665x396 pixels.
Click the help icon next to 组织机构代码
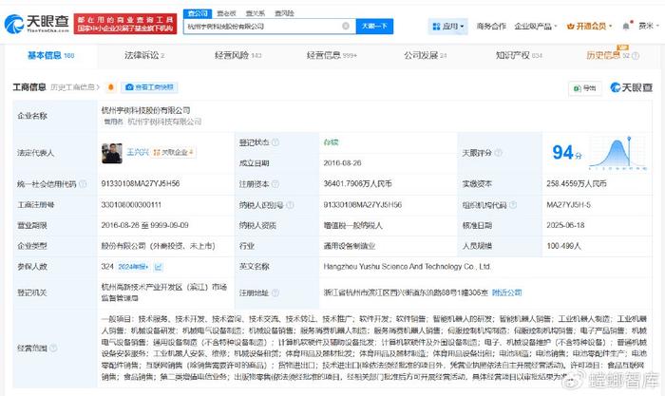tap(513, 205)
